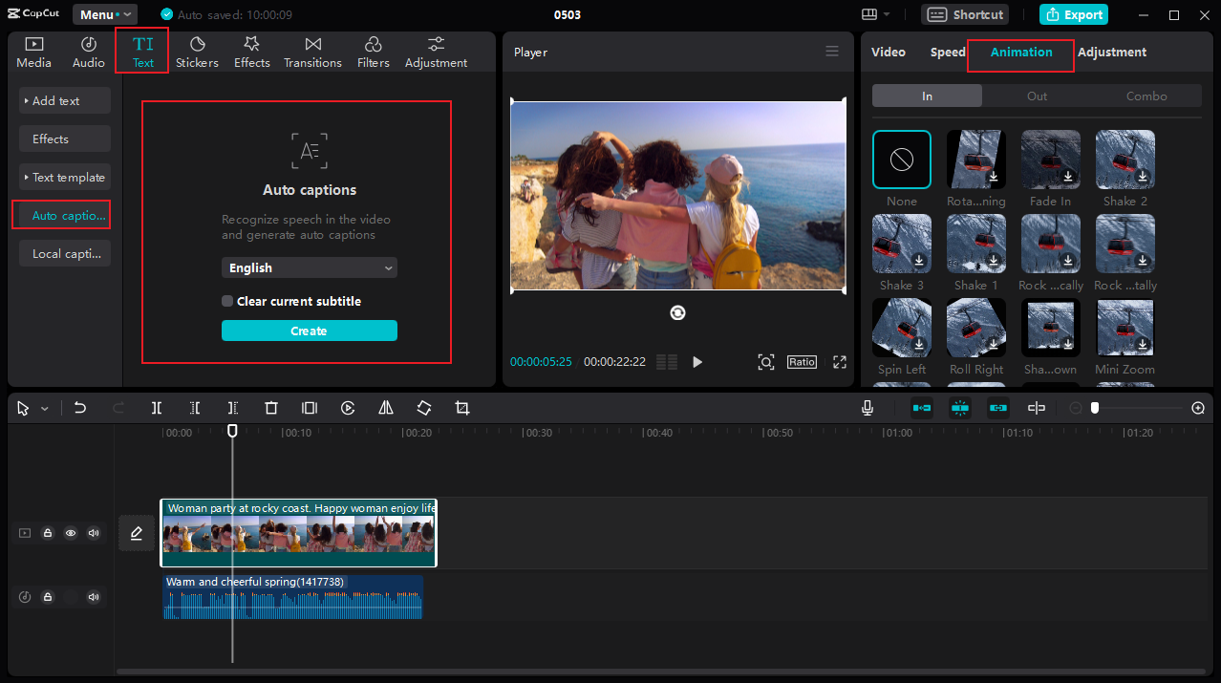Open the Stickers panel

point(197,52)
